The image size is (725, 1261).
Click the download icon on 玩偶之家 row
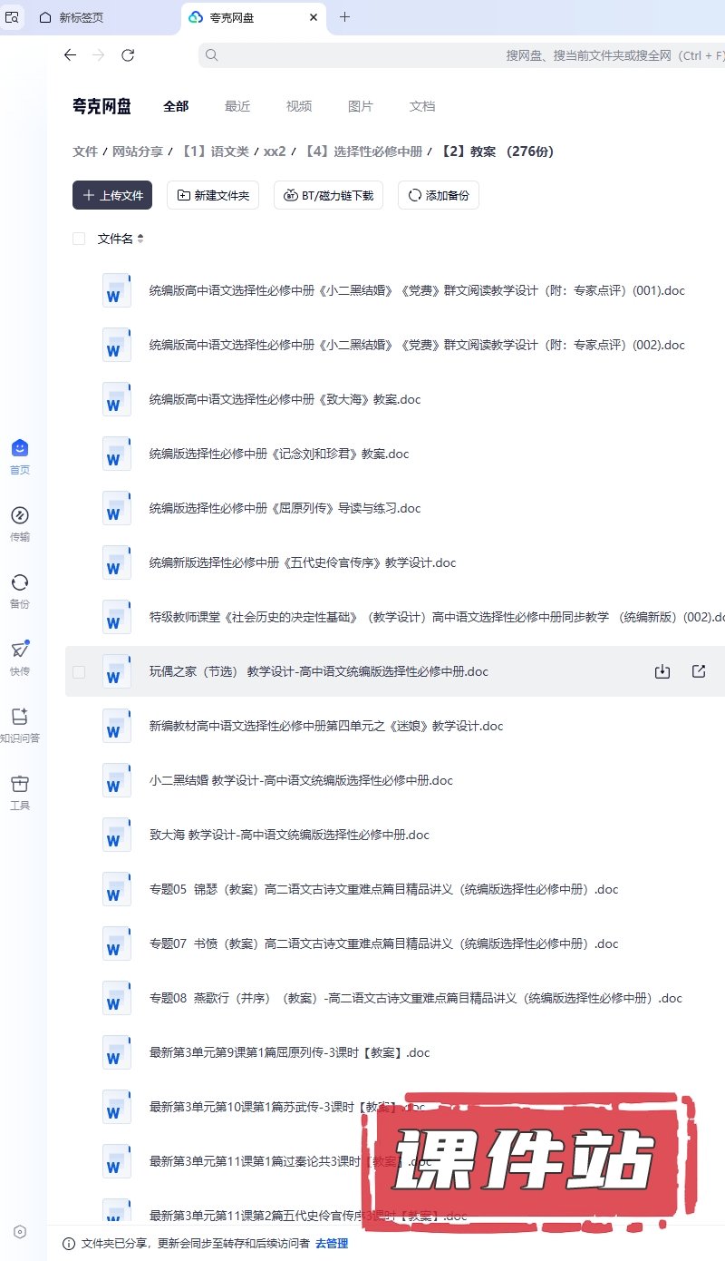point(662,671)
